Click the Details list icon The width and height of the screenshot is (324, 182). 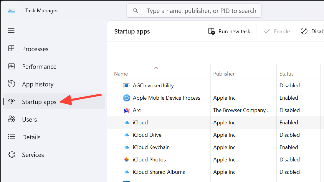click(11, 137)
